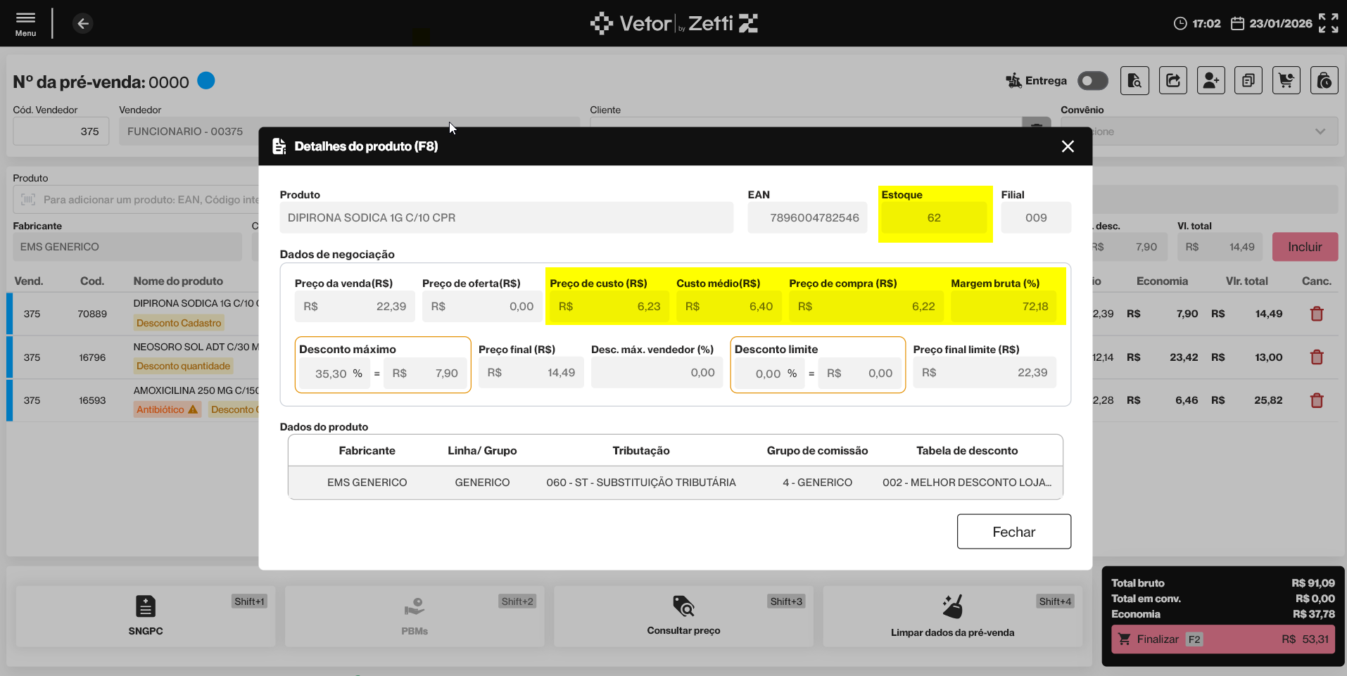The width and height of the screenshot is (1347, 676).
Task: Click the Vetor by Zetti logo
Action: click(673, 23)
